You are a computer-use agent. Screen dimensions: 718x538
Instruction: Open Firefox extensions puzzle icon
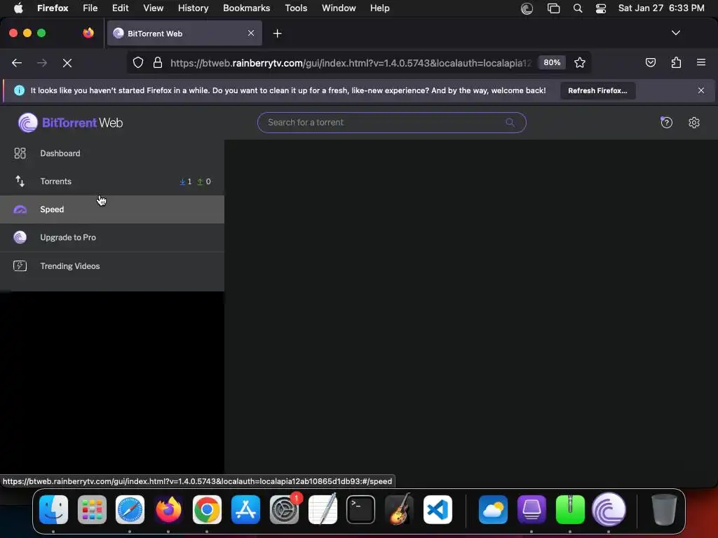click(x=676, y=62)
